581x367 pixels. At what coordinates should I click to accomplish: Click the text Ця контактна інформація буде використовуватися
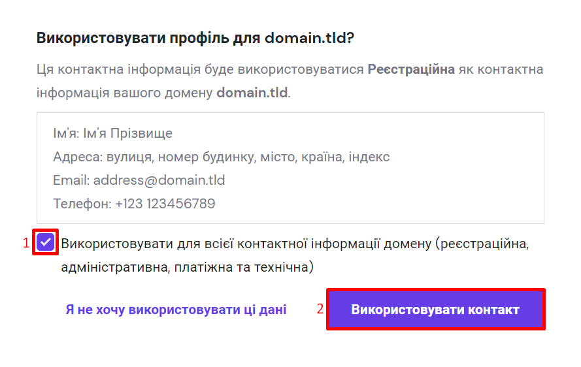point(200,69)
